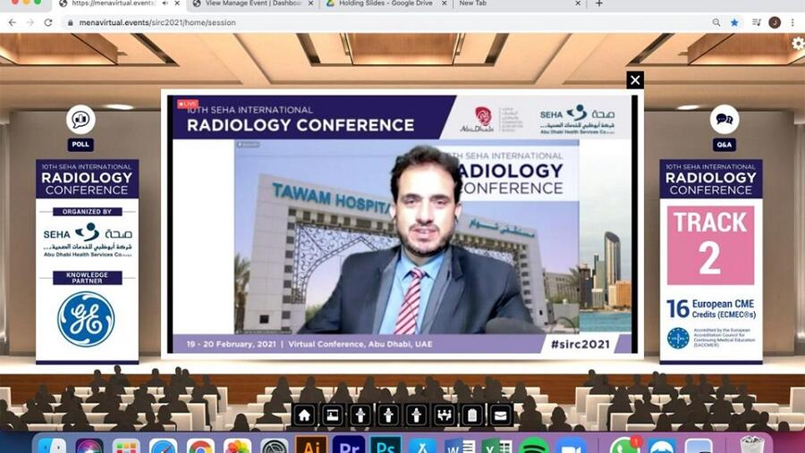Click the TRACK 2 pink panel

(710, 245)
